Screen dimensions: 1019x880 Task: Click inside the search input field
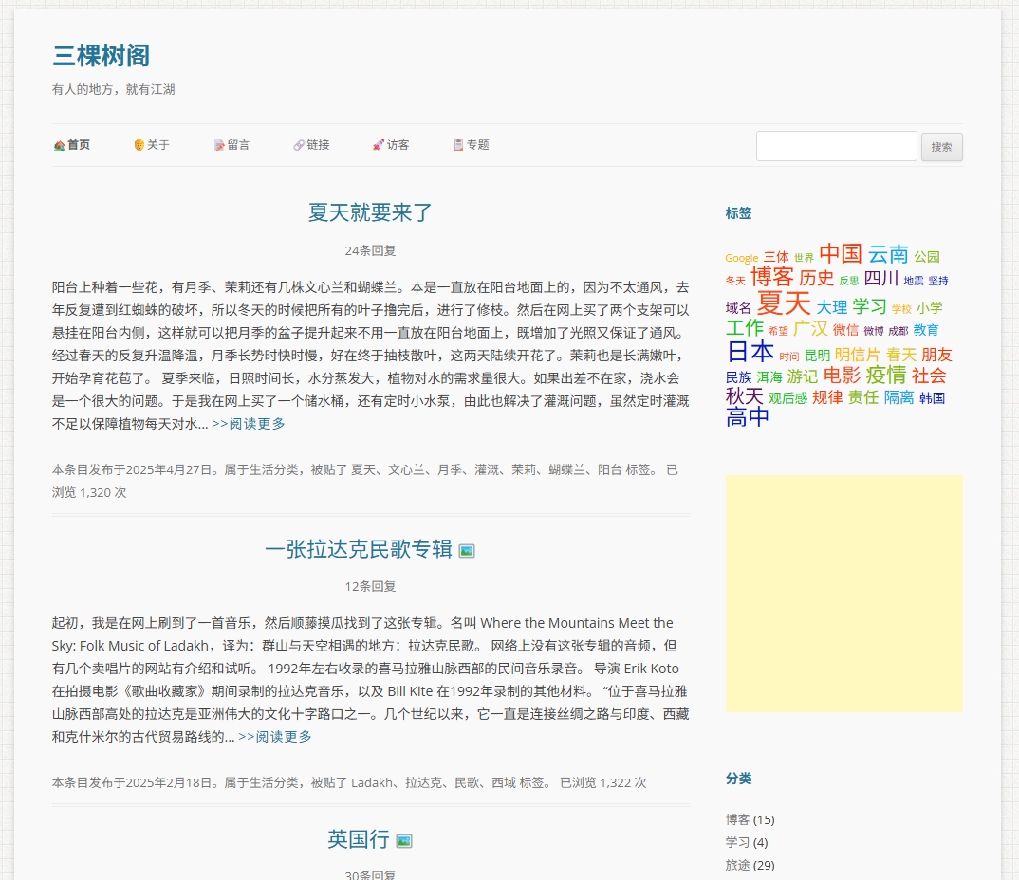tap(836, 146)
